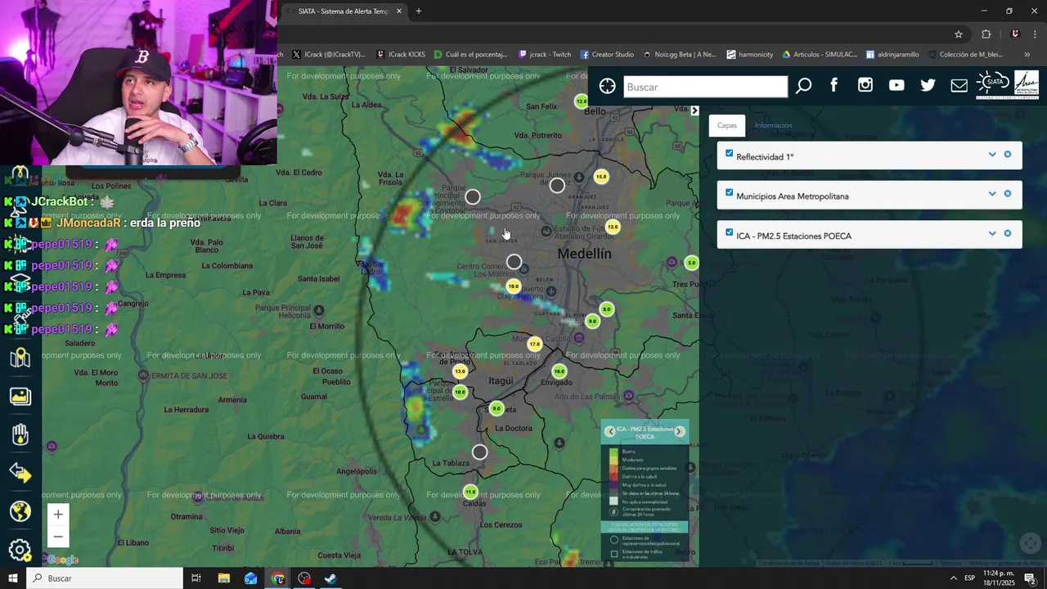Open new browser tab plus button

[x=419, y=11]
